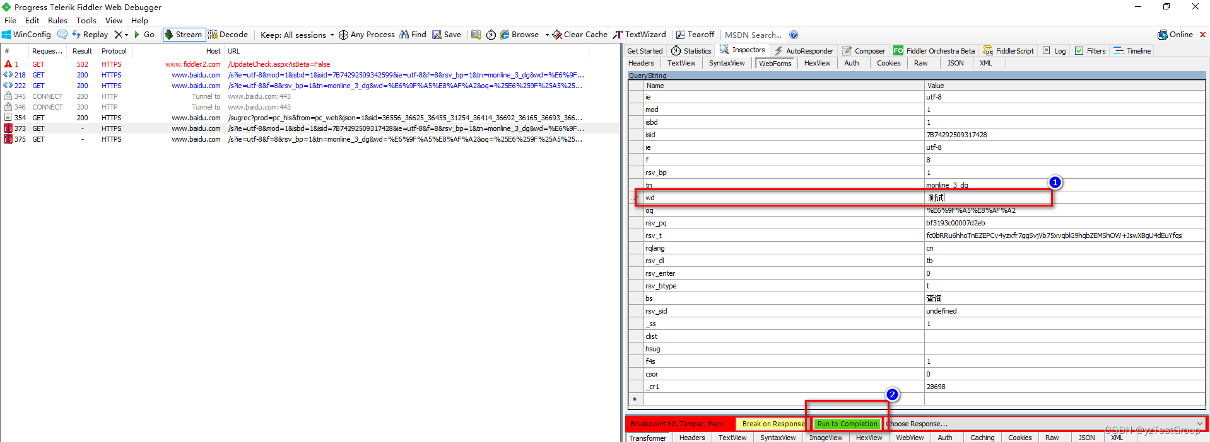Image resolution: width=1210 pixels, height=442 pixels.
Task: Click the camera screenshot icon
Action: click(476, 35)
